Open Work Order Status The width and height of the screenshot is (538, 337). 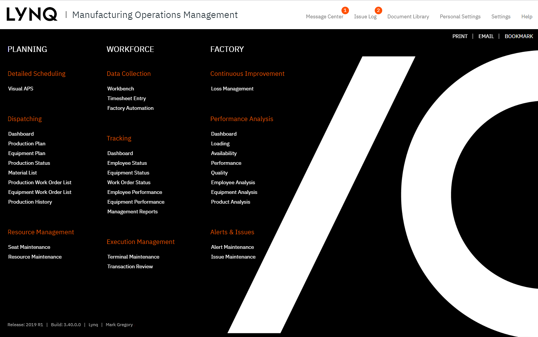(x=129, y=182)
